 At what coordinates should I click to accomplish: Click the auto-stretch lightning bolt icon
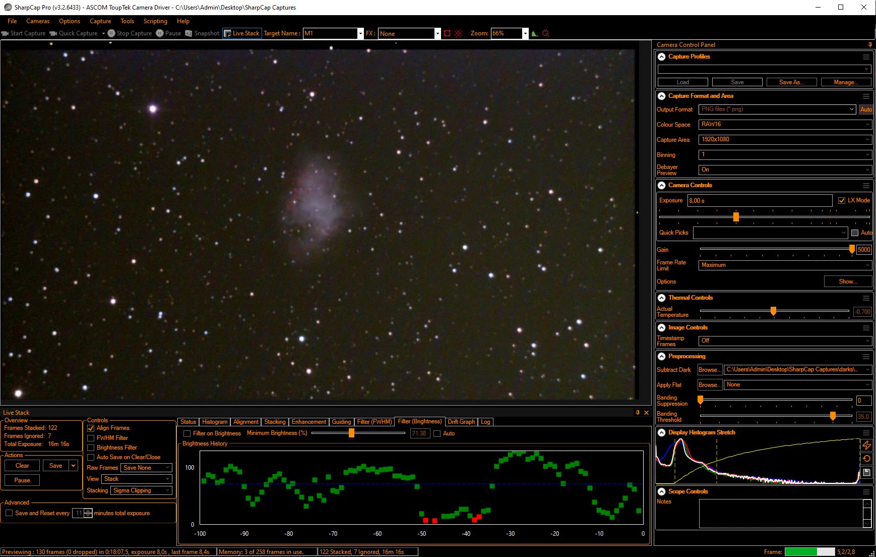(x=866, y=445)
